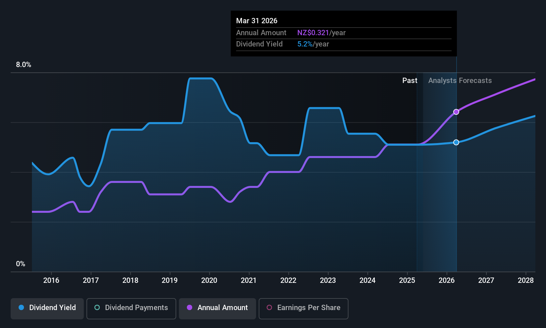Viewport: 546px width, 328px height.
Task: Toggle the Dividend Yield legend button
Action: point(47,309)
